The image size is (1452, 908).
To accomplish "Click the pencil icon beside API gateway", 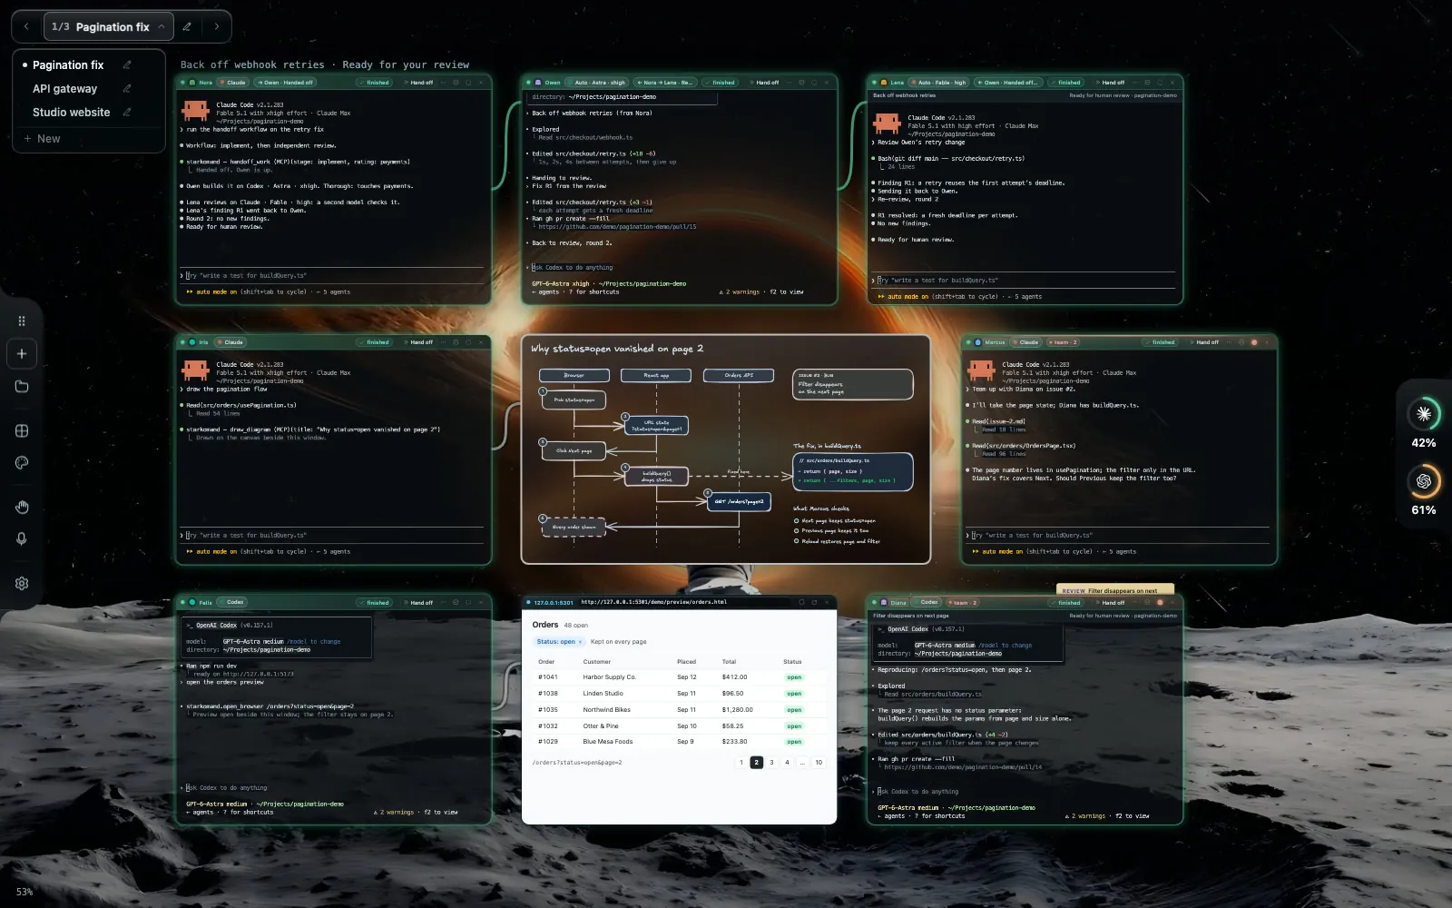I will (127, 89).
